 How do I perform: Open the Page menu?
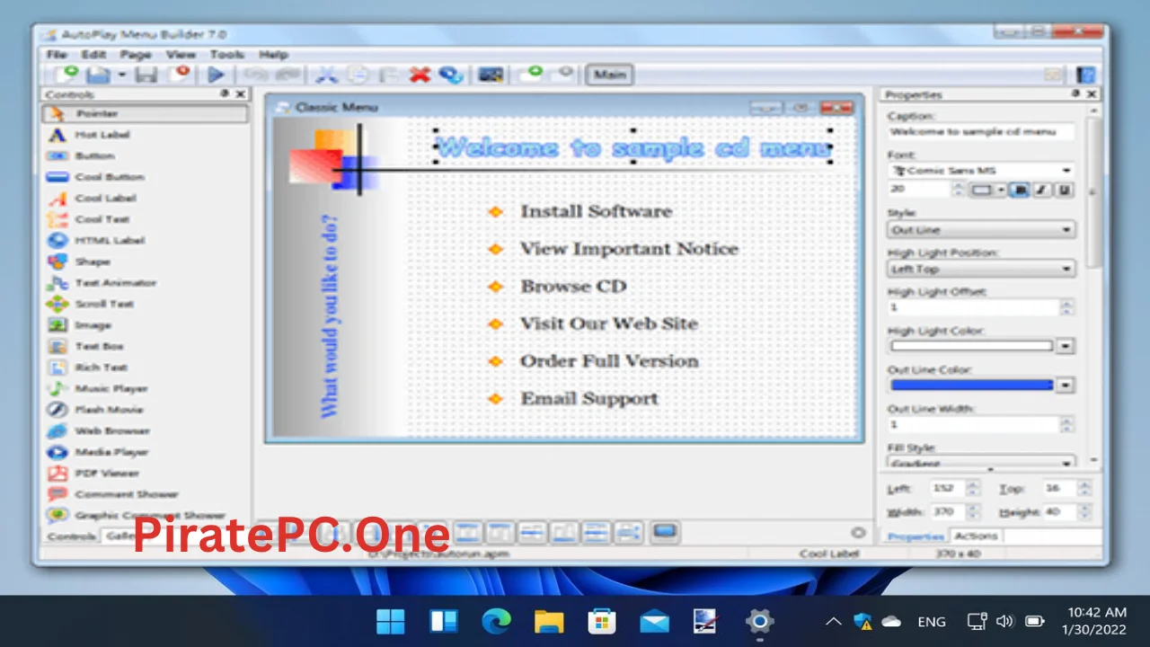coord(136,55)
